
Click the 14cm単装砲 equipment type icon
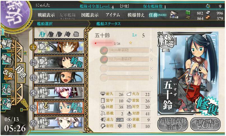coord(104,50)
